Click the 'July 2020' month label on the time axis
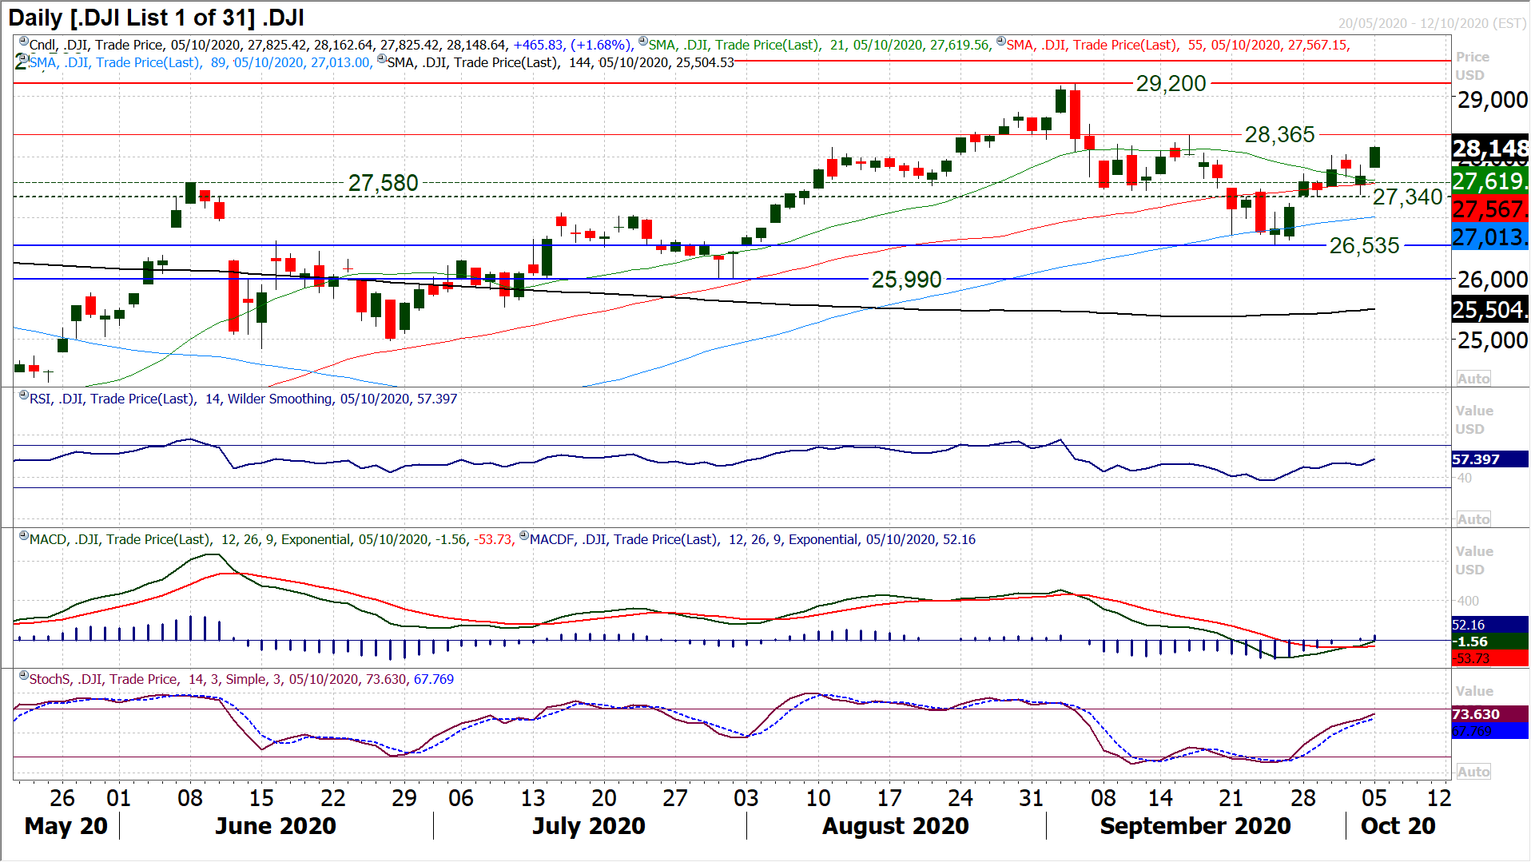Viewport: 1531px width, 862px height. (589, 826)
